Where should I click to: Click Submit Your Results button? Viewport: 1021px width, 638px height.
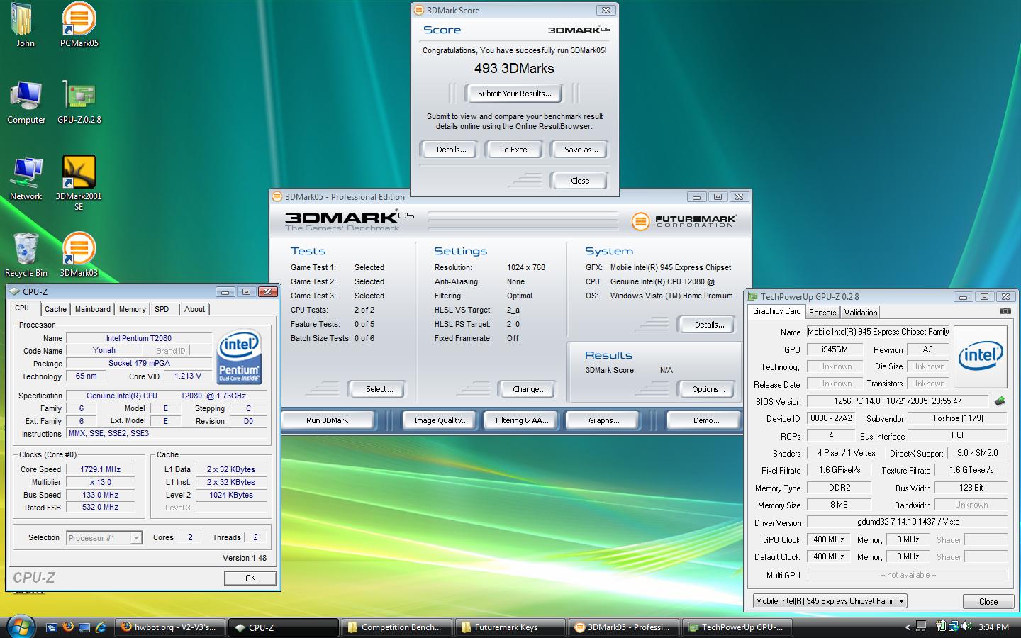514,94
